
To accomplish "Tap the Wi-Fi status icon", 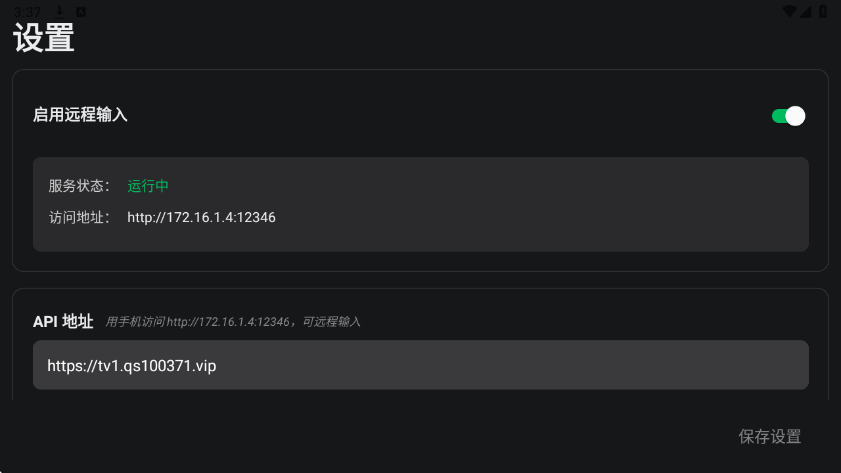I will tap(790, 12).
